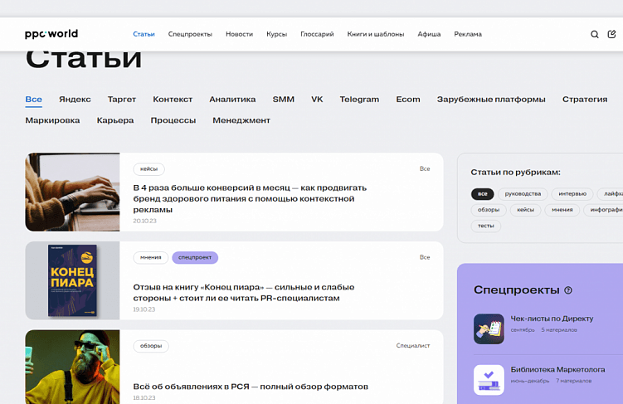Open Зарубежные платформы category tab

[491, 100]
